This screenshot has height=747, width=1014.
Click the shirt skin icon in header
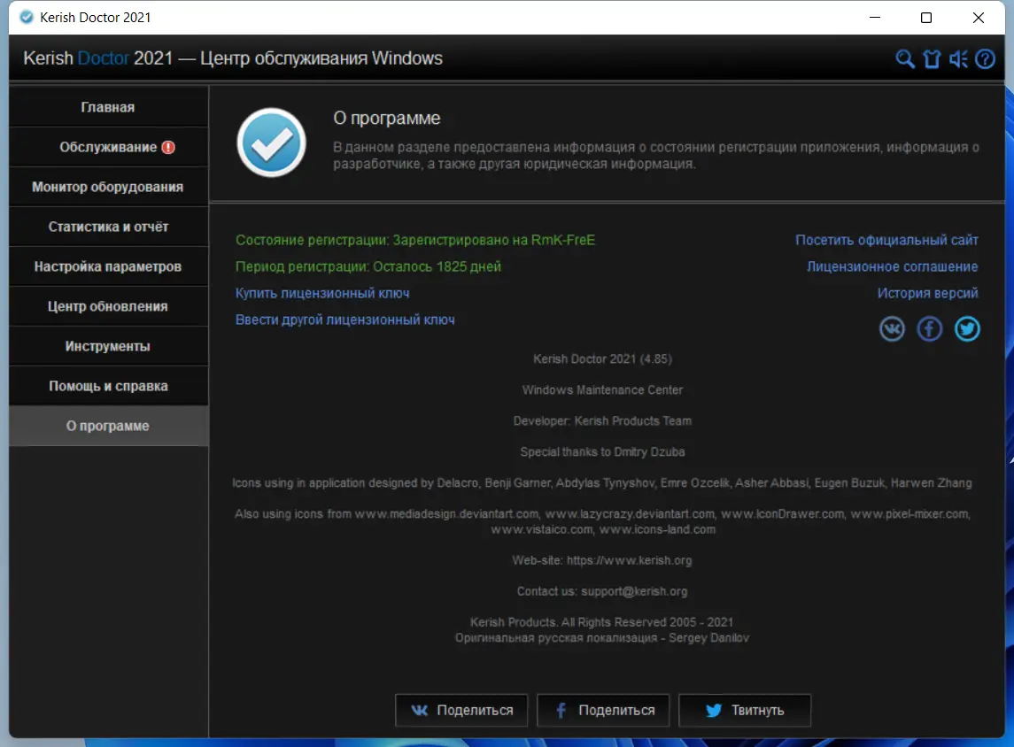932,58
